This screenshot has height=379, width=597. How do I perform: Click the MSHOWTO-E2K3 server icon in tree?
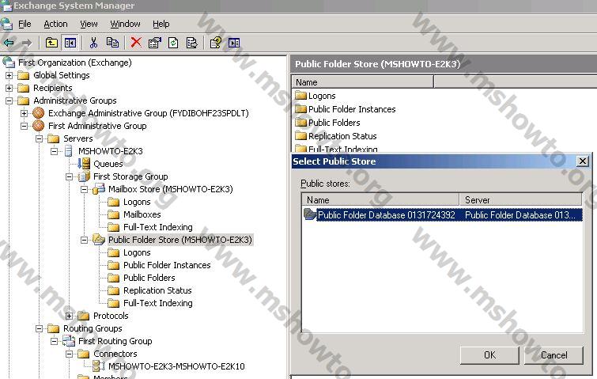click(69, 151)
